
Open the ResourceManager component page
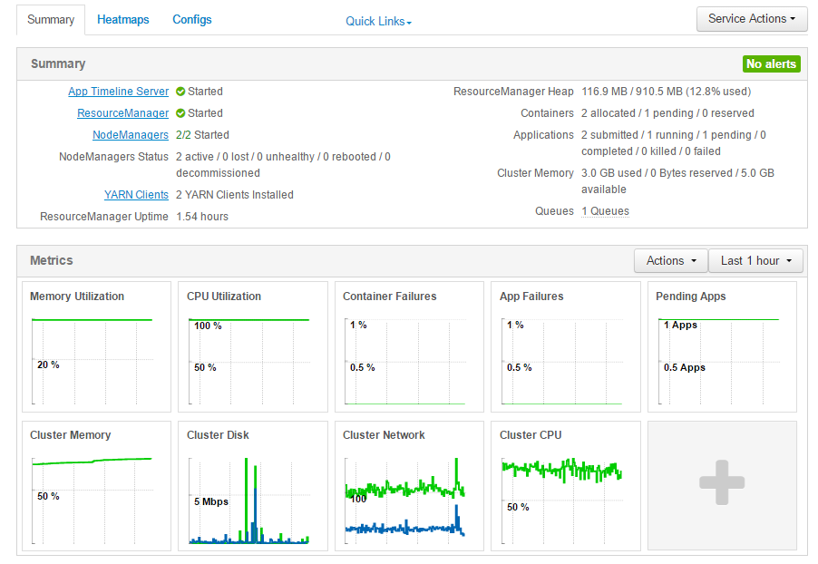122,112
